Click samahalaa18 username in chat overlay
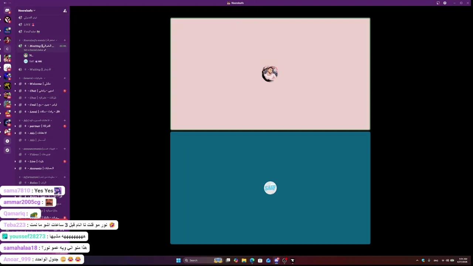 pos(20,248)
